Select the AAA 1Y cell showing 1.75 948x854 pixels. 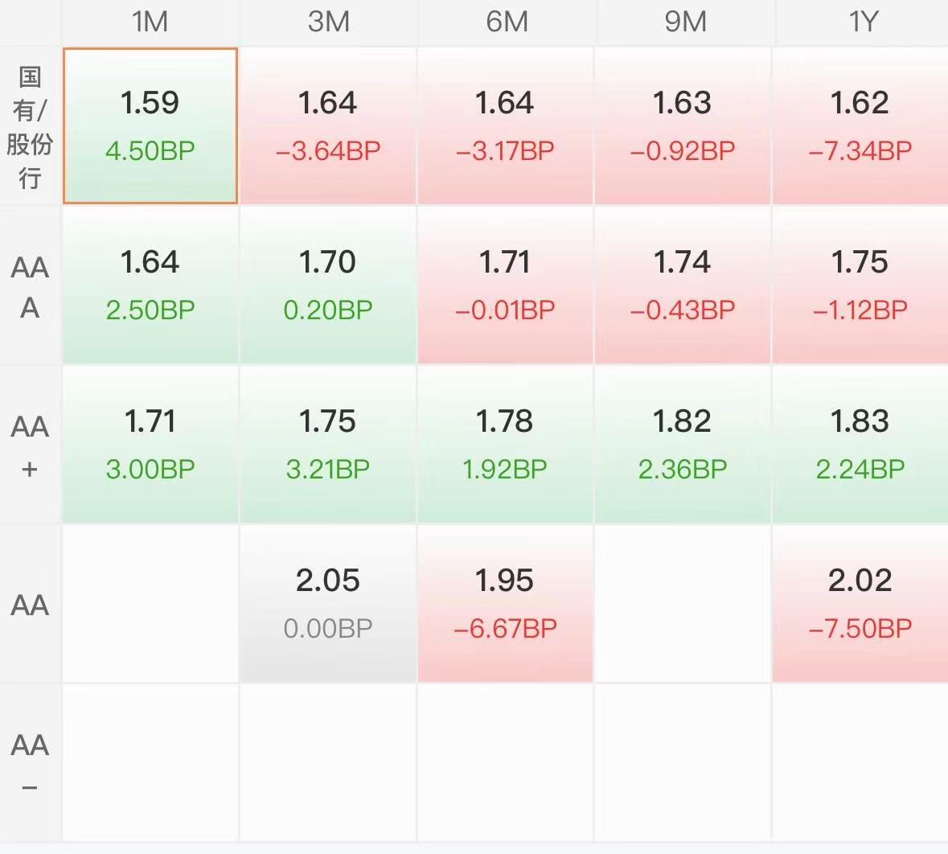[x=860, y=285]
